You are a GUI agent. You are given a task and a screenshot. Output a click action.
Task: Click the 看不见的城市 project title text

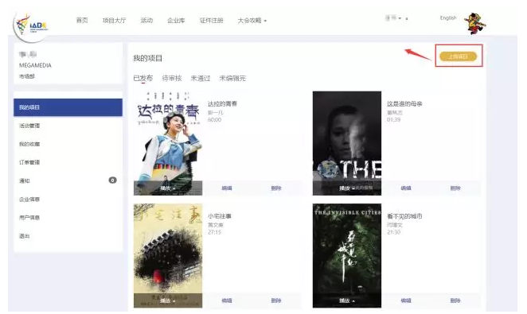[404, 216]
